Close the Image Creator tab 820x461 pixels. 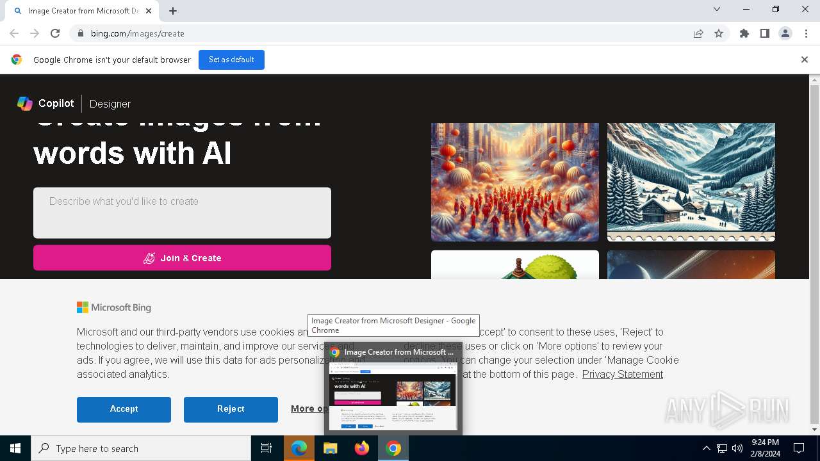pos(149,11)
